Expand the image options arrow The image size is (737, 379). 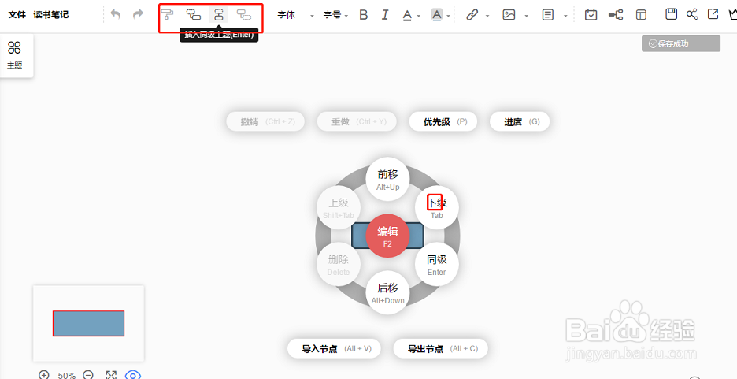527,16
